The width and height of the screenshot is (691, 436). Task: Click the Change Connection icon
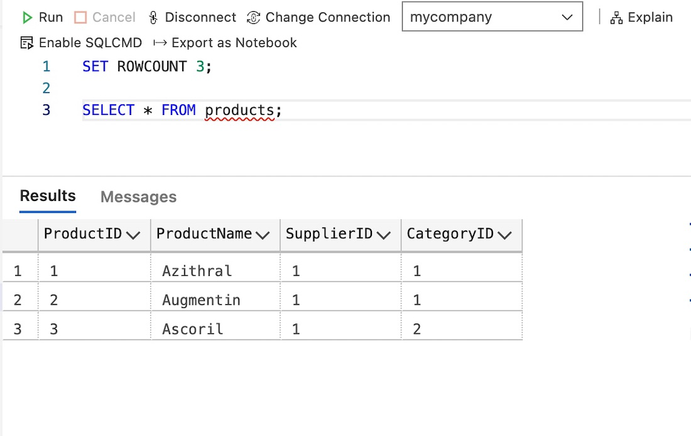click(x=253, y=18)
